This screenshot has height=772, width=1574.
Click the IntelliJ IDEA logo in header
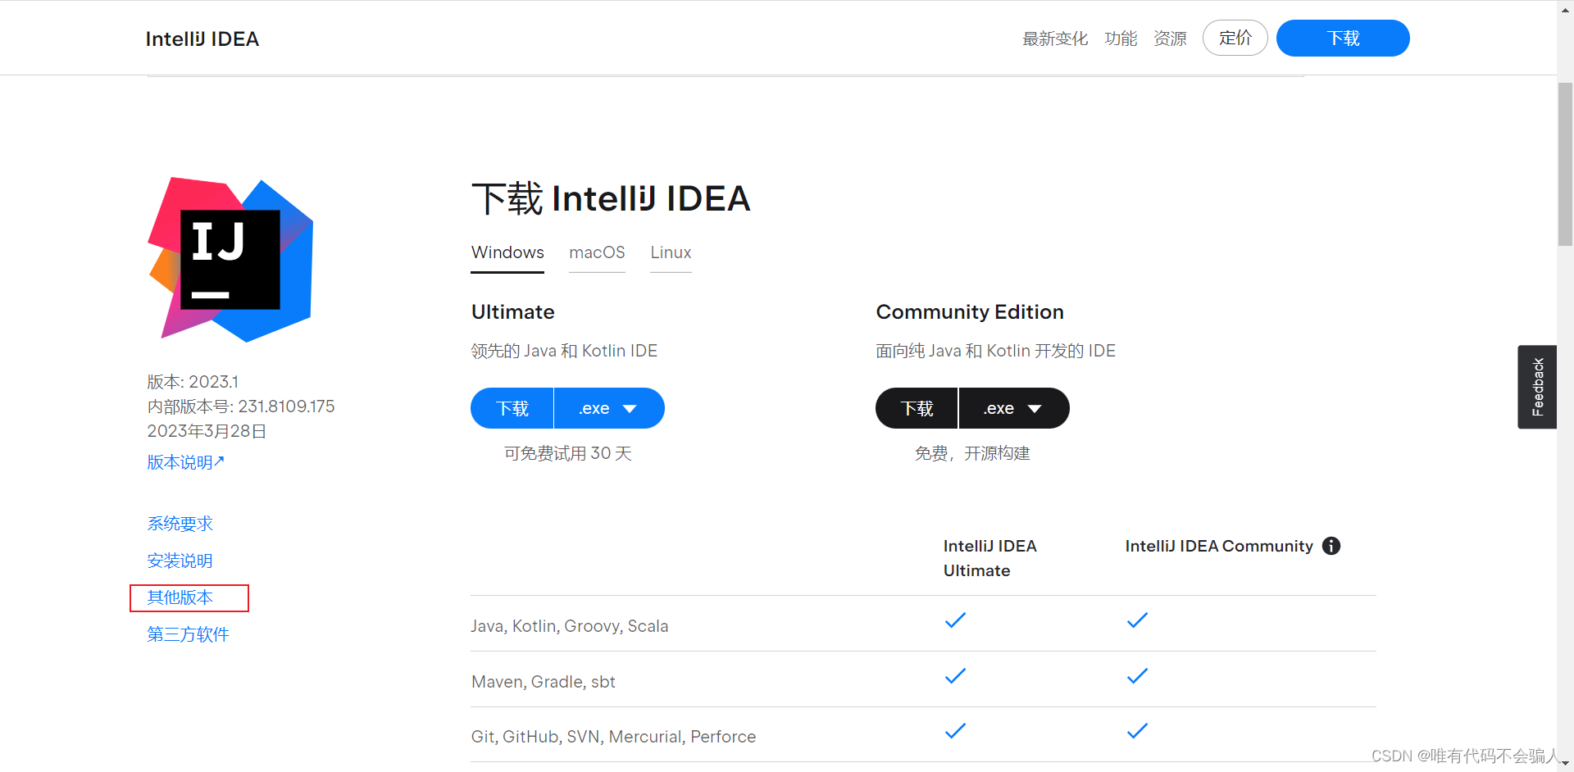pyautogui.click(x=202, y=39)
